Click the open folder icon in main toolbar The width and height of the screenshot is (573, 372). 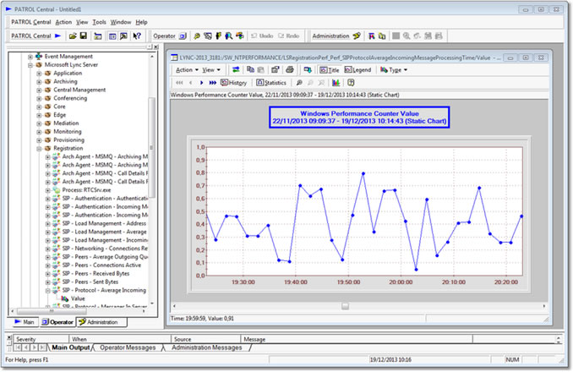coord(73,36)
